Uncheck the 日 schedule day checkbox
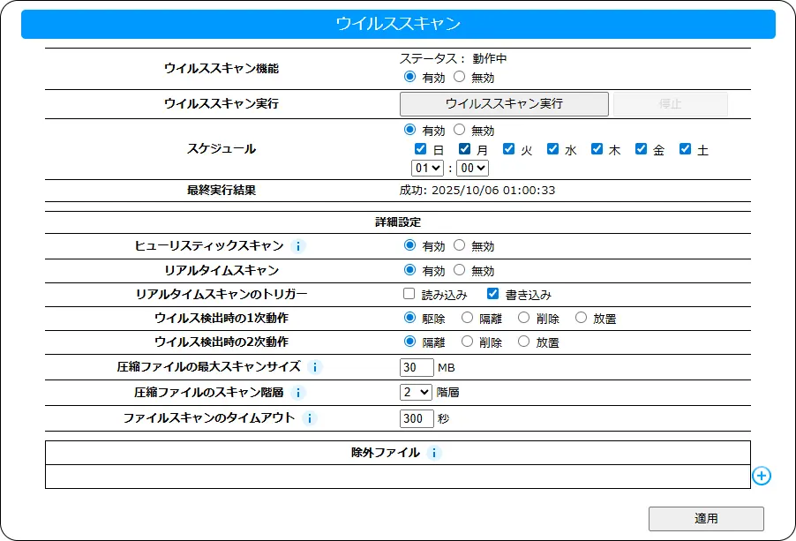Screen dimensions: 796x541 pos(421,150)
